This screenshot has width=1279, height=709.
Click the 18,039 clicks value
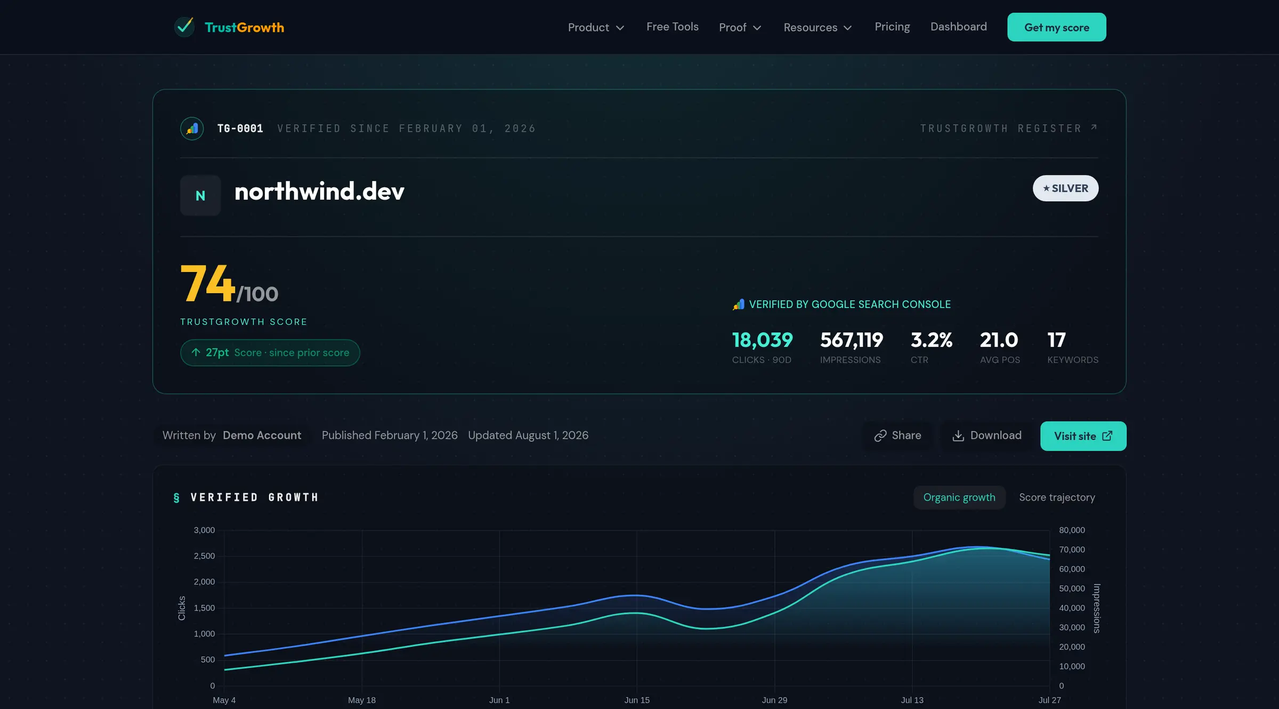(762, 340)
